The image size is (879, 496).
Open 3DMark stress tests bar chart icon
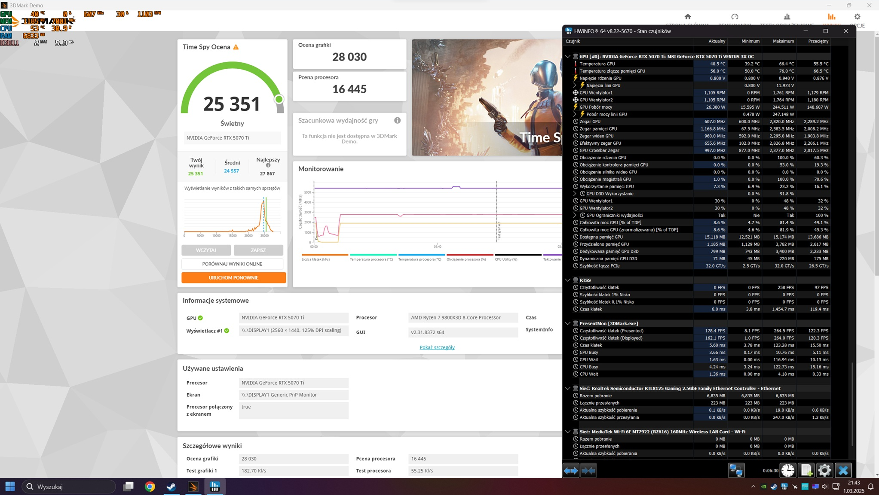click(x=787, y=17)
